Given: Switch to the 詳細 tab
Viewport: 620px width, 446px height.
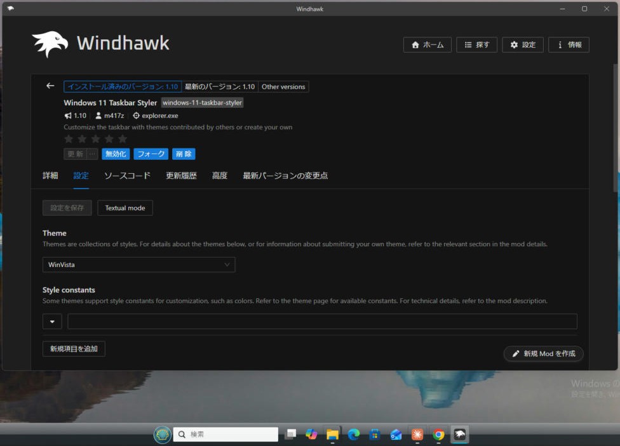Looking at the screenshot, I should 50,176.
